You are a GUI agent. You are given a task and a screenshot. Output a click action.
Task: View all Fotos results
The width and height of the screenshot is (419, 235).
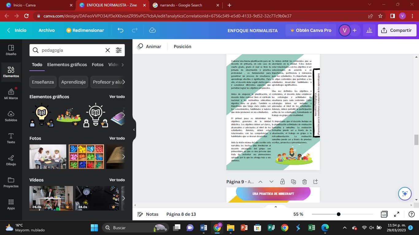pyautogui.click(x=117, y=138)
